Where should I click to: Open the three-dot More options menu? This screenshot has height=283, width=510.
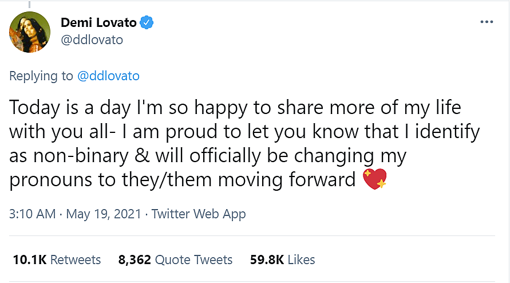[x=486, y=22]
